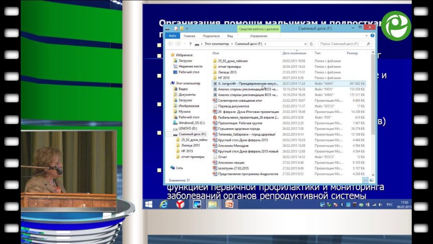Image resolution: width=433 pixels, height=244 pixels.
Task: Select Изображения in the navigation pane
Action: [189, 106]
